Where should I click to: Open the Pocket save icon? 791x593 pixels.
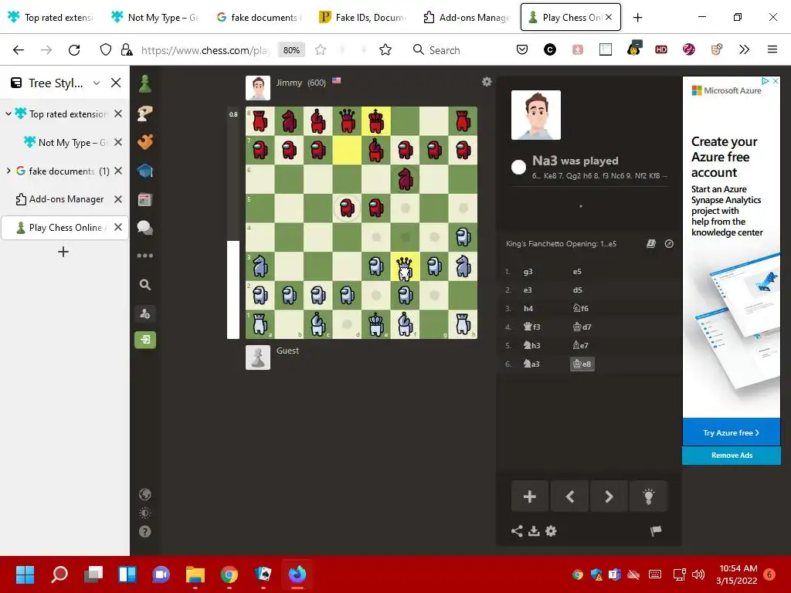(x=522, y=49)
